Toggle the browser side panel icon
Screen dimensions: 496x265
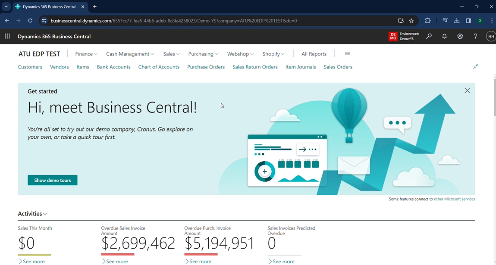468,21
